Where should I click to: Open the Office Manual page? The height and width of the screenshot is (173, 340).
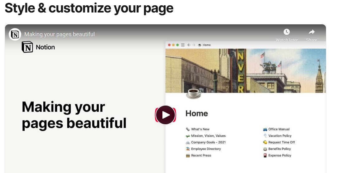pos(279,129)
